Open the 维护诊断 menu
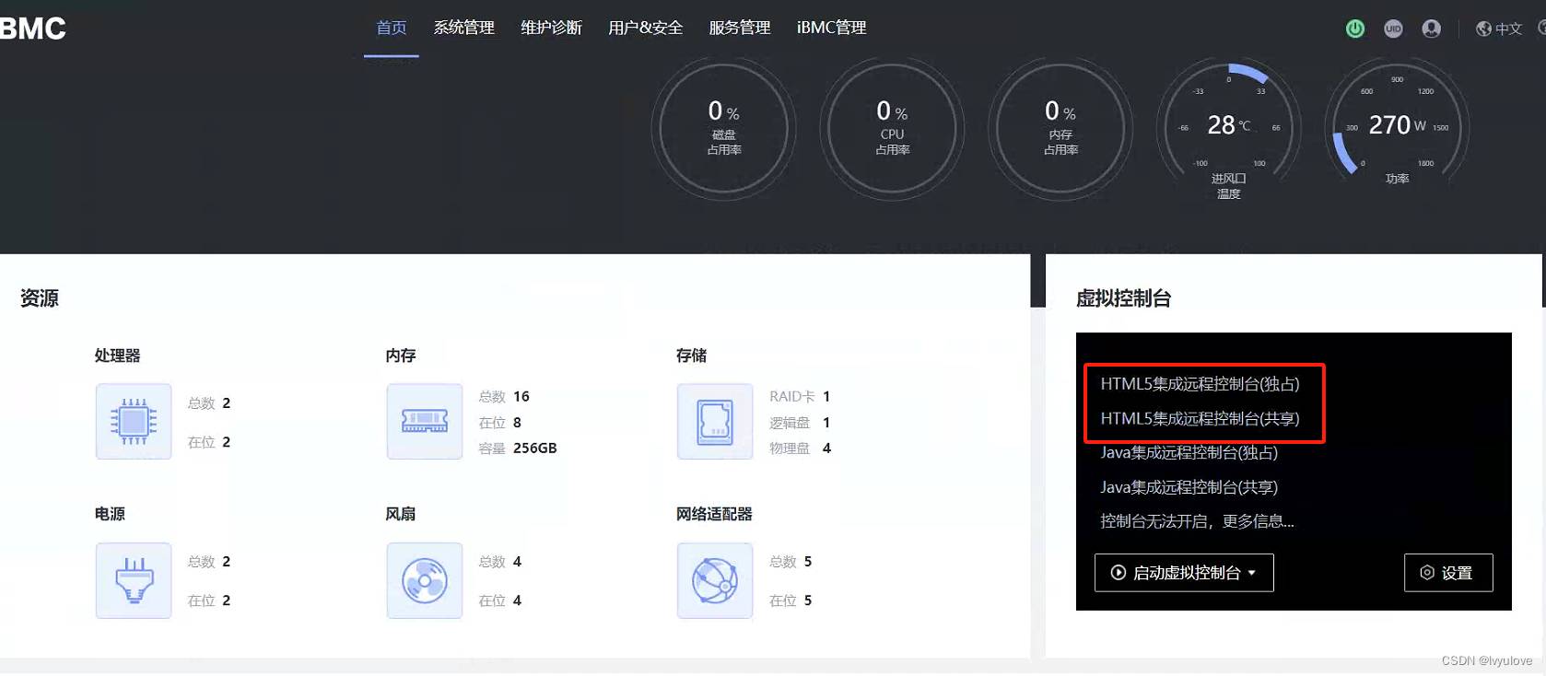The width and height of the screenshot is (1546, 676). pos(551,28)
